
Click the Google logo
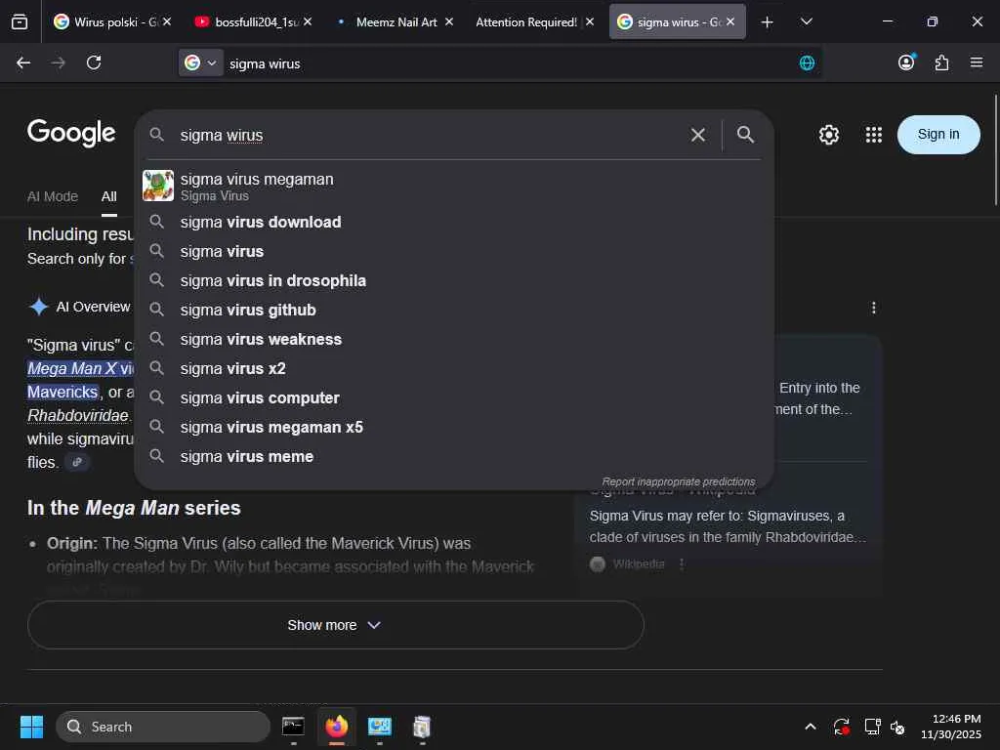71,133
